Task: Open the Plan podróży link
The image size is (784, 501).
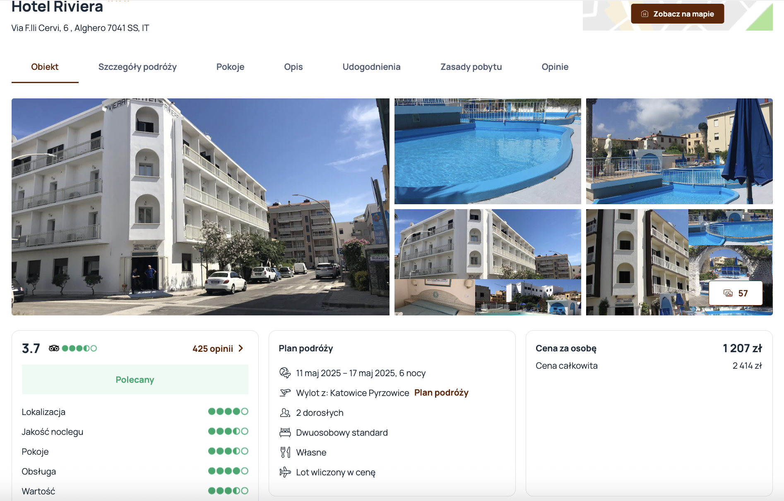Action: pyautogui.click(x=441, y=393)
